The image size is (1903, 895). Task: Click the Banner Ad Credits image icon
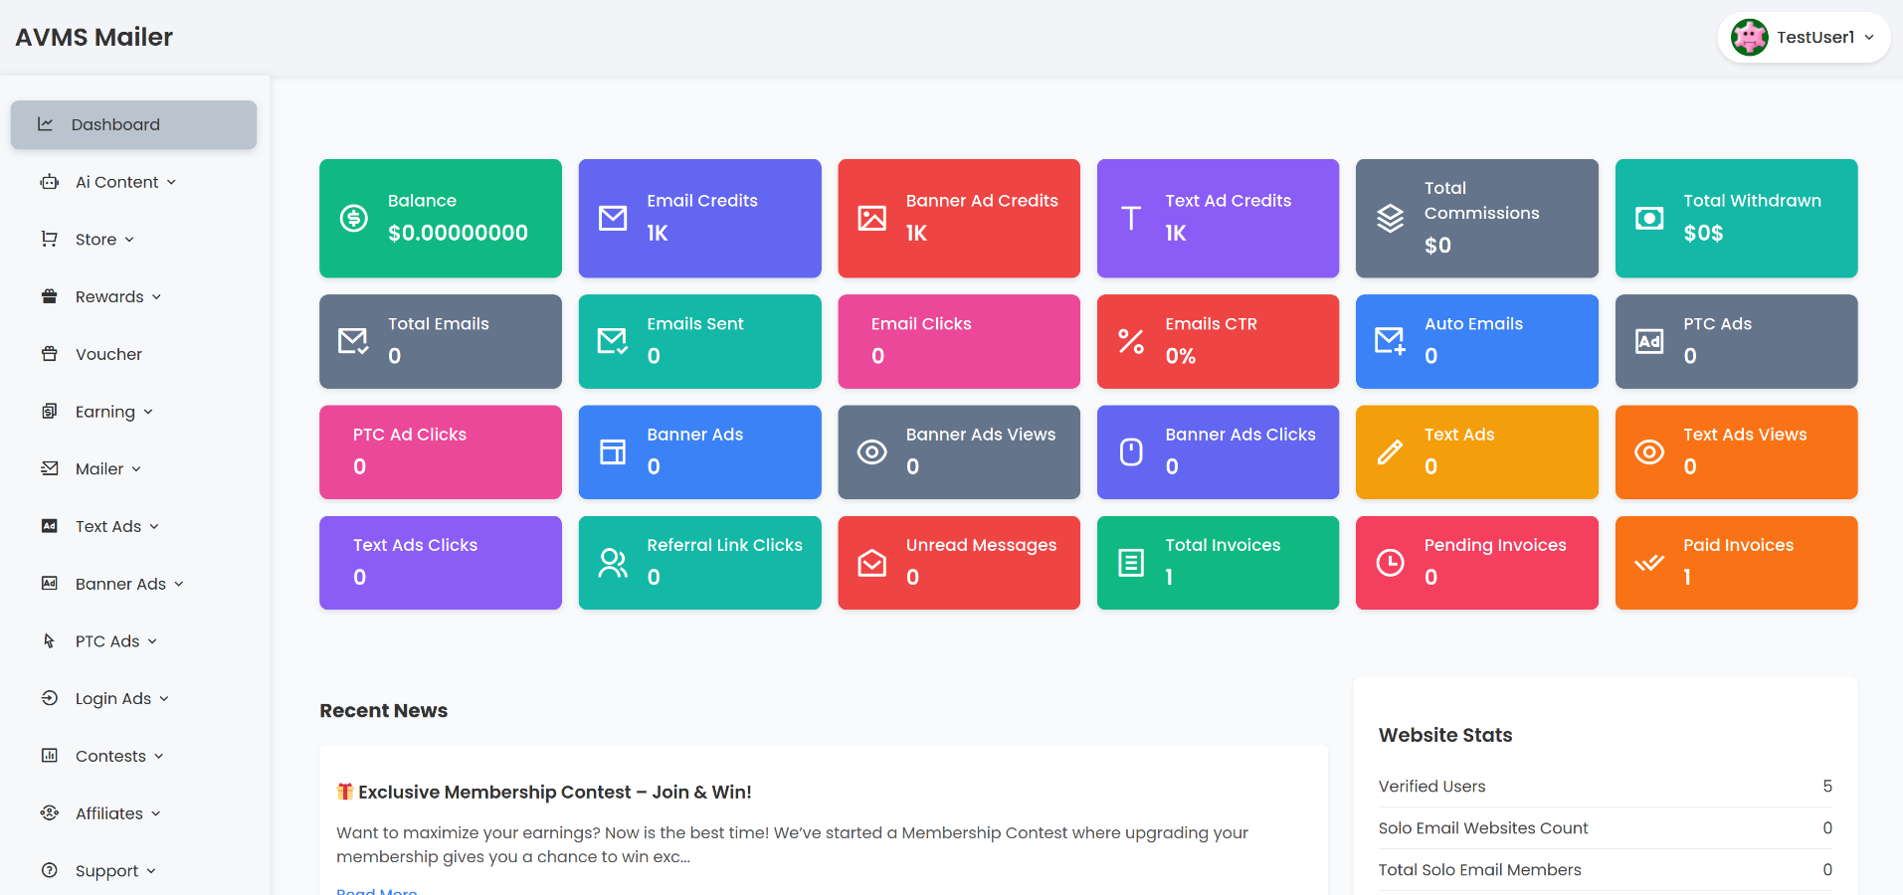click(871, 218)
